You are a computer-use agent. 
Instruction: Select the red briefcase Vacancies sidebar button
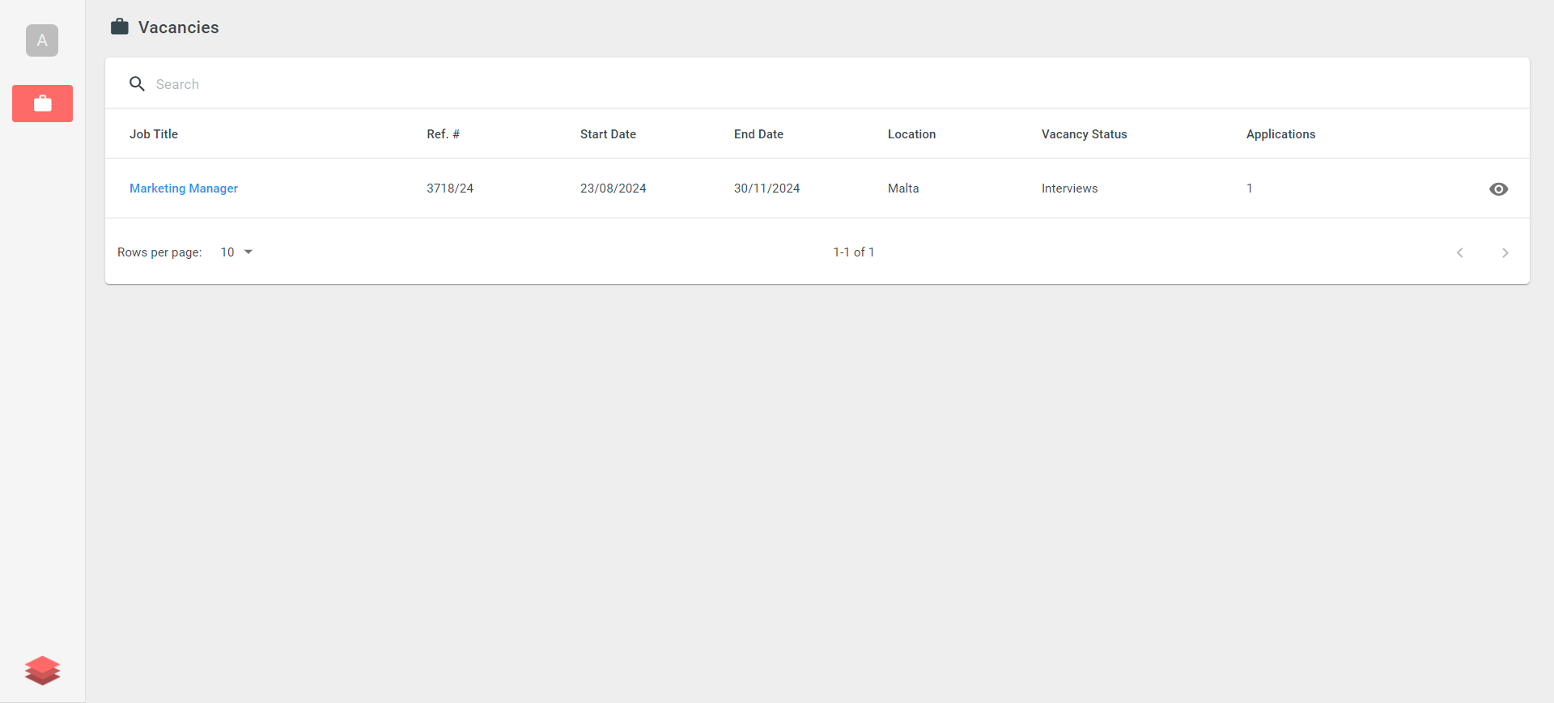[42, 104]
